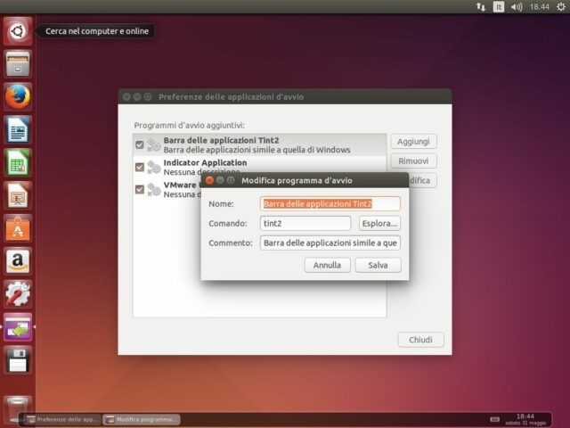The height and width of the screenshot is (428, 570).
Task: Open the network indicator menu
Action: point(481,6)
